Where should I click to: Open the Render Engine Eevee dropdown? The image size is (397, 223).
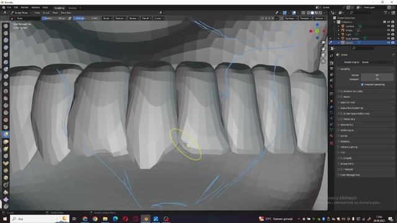pyautogui.click(x=378, y=62)
